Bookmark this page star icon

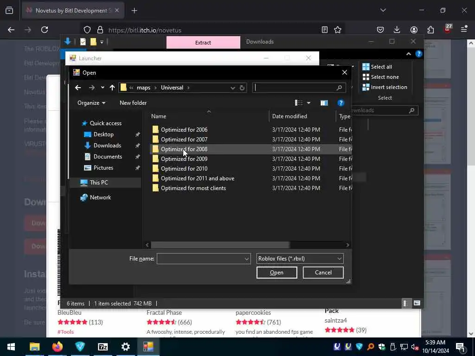338,30
